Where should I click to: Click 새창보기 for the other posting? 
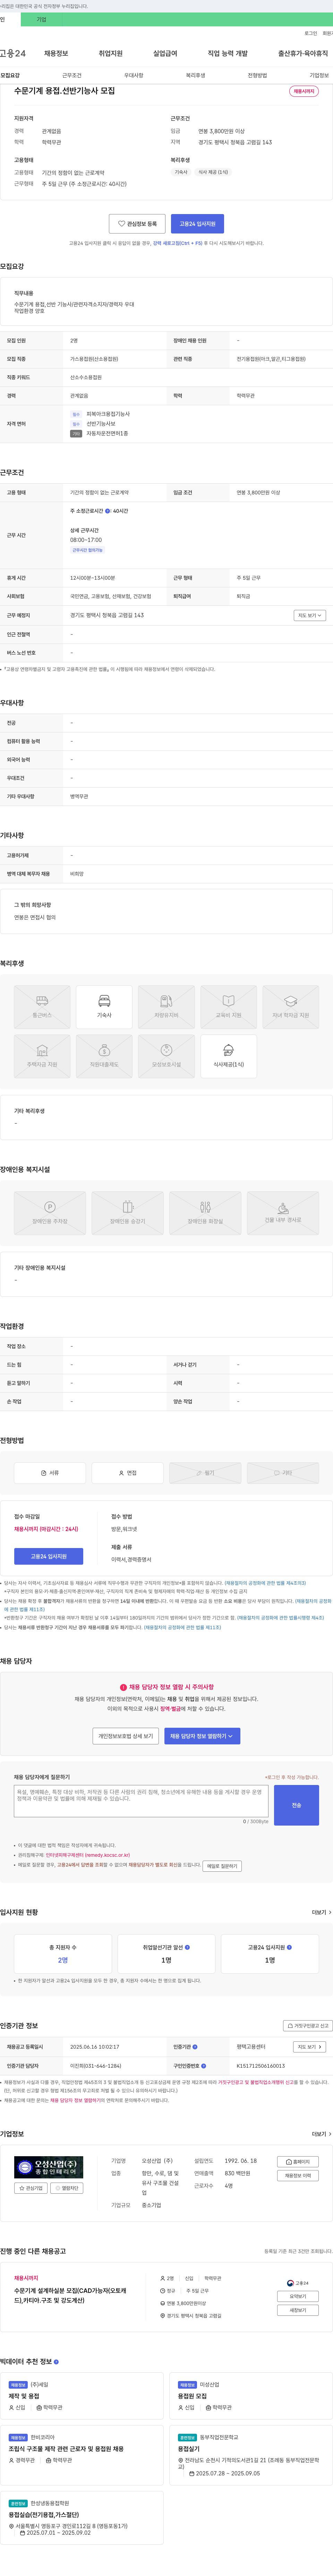point(298,2310)
